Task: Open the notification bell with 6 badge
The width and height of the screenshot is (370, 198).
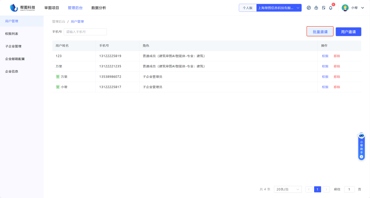Action: point(331,8)
